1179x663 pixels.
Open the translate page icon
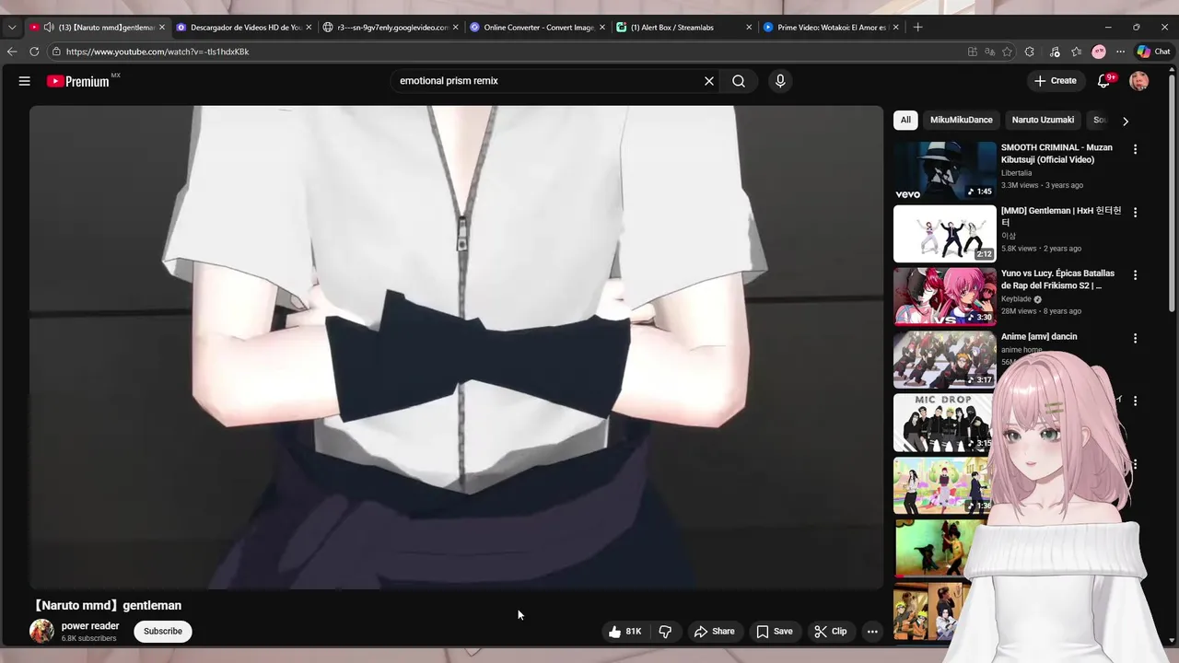tap(990, 52)
